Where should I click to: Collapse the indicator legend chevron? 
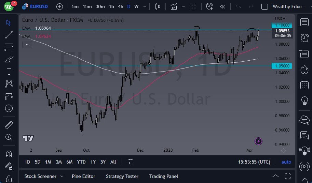tap(27, 44)
